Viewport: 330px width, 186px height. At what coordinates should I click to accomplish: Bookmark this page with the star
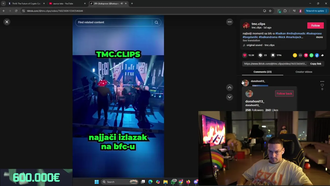(x=270, y=11)
